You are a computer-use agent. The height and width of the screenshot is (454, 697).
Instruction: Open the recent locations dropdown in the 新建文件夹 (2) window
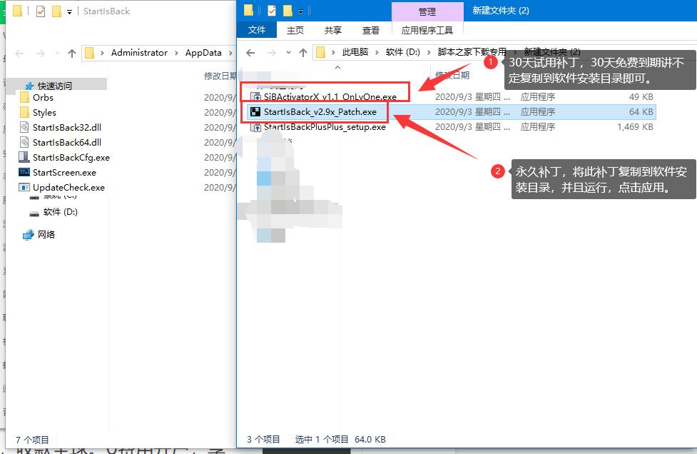[288, 53]
